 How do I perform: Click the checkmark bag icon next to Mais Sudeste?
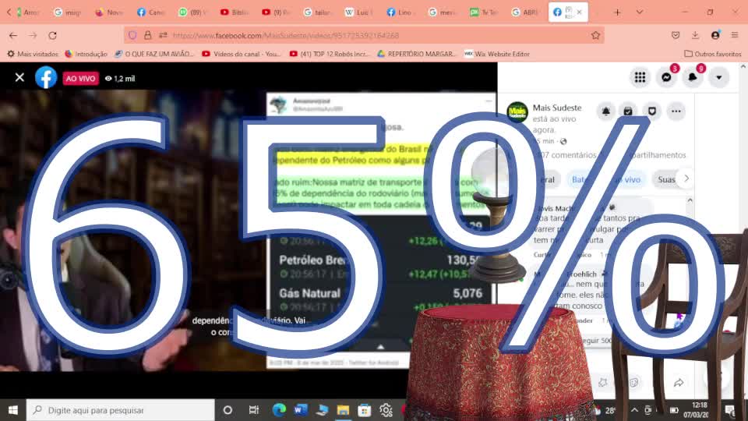pos(628,111)
